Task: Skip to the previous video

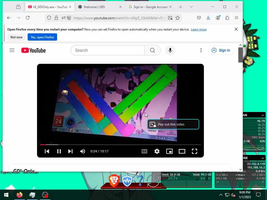Action: 47,151
